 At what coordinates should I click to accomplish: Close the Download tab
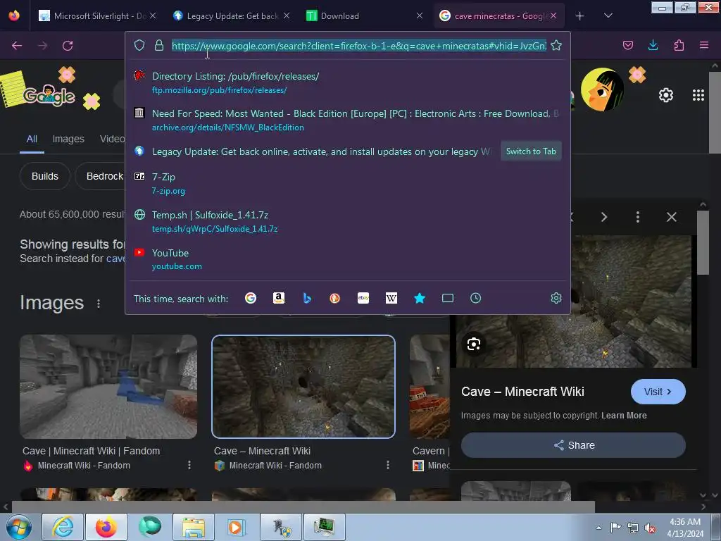click(420, 16)
